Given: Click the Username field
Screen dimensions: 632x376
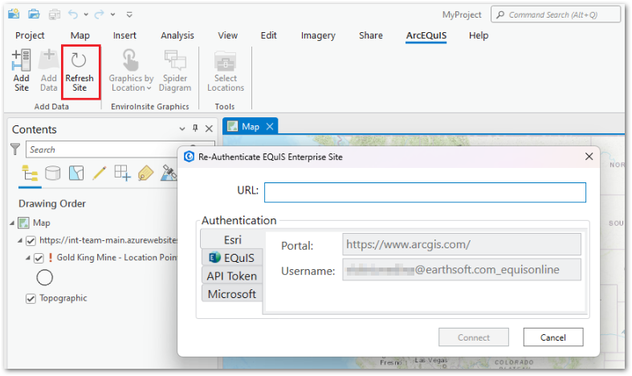Looking at the screenshot, I should (462, 269).
